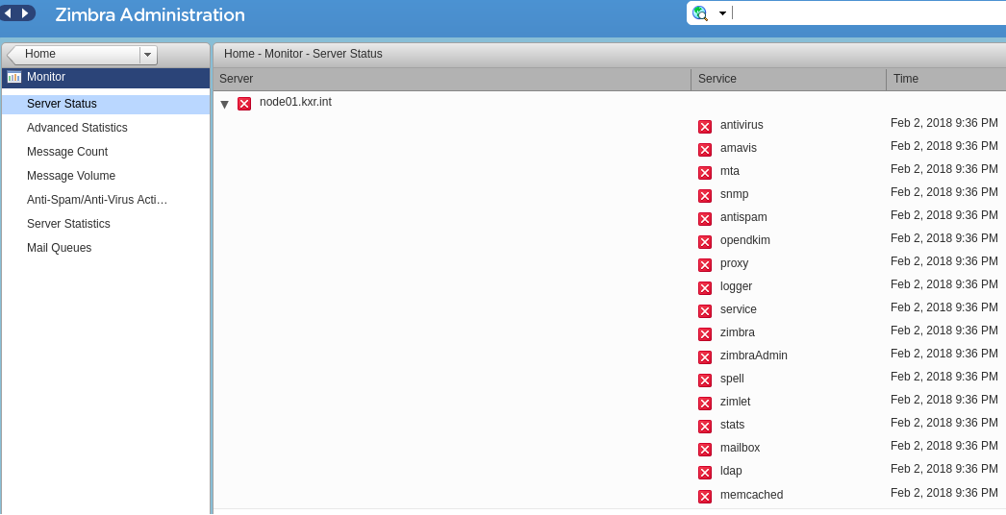Click ldap error status icon
This screenshot has height=515, width=1006.
[705, 473]
